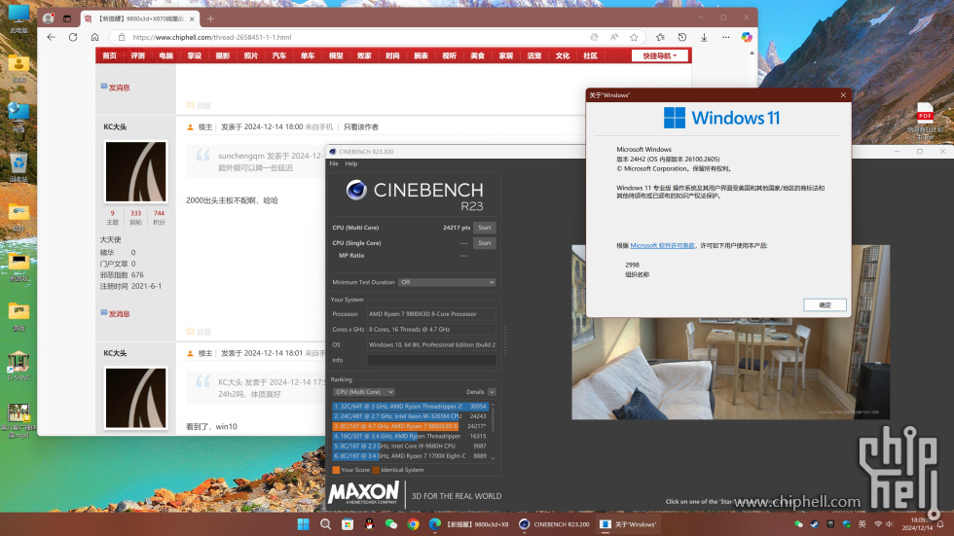This screenshot has height=536, width=954.
Task: Start the CPU (Multi Core) test
Action: (485, 228)
